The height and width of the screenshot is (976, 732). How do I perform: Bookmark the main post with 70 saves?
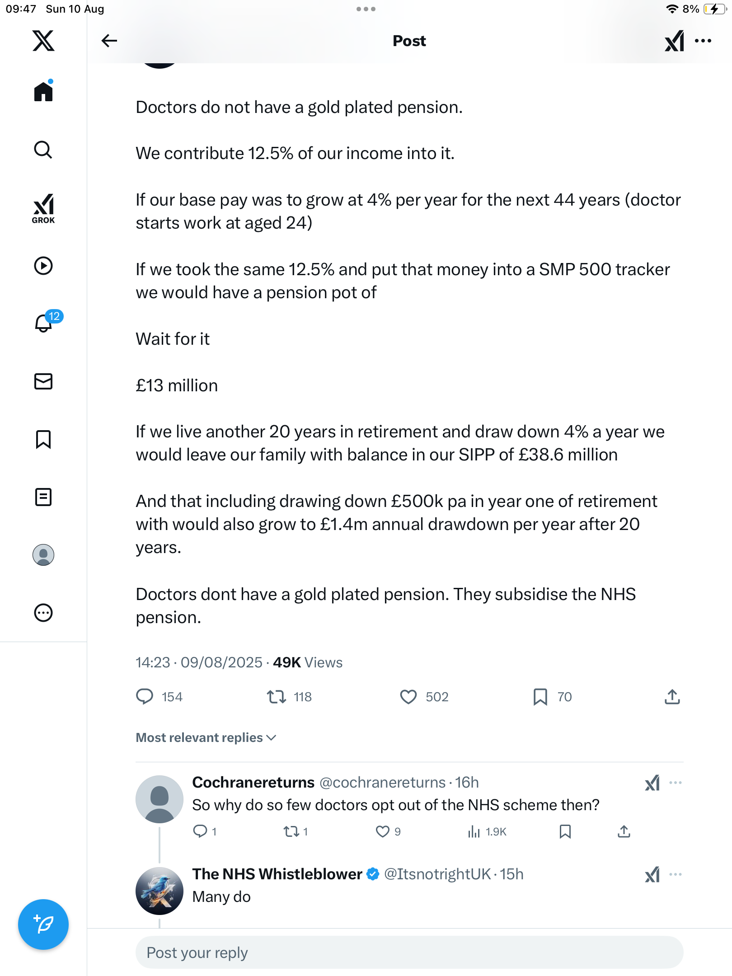coord(540,697)
